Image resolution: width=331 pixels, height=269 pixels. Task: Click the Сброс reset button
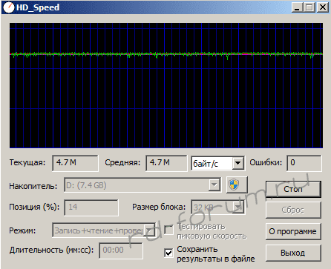click(x=293, y=210)
